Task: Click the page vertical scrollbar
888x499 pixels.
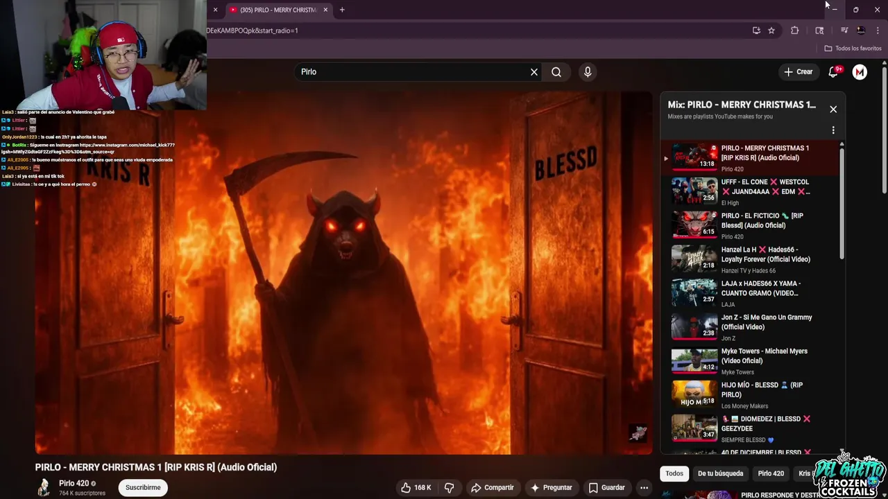Action: click(885, 130)
